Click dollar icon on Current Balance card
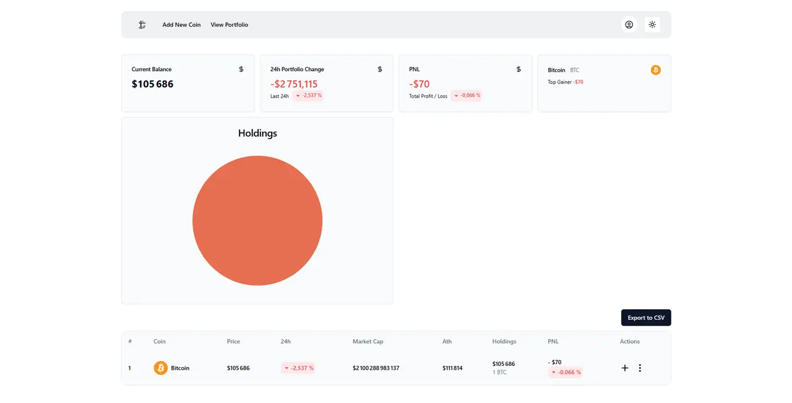Viewport: 792px width, 403px height. (241, 69)
